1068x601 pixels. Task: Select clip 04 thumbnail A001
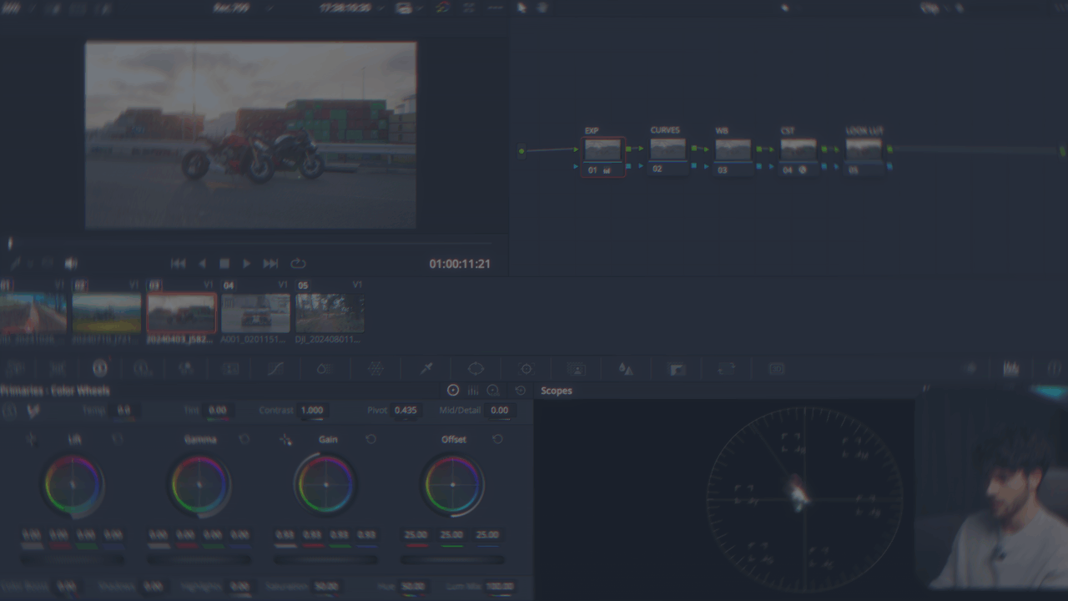click(255, 313)
